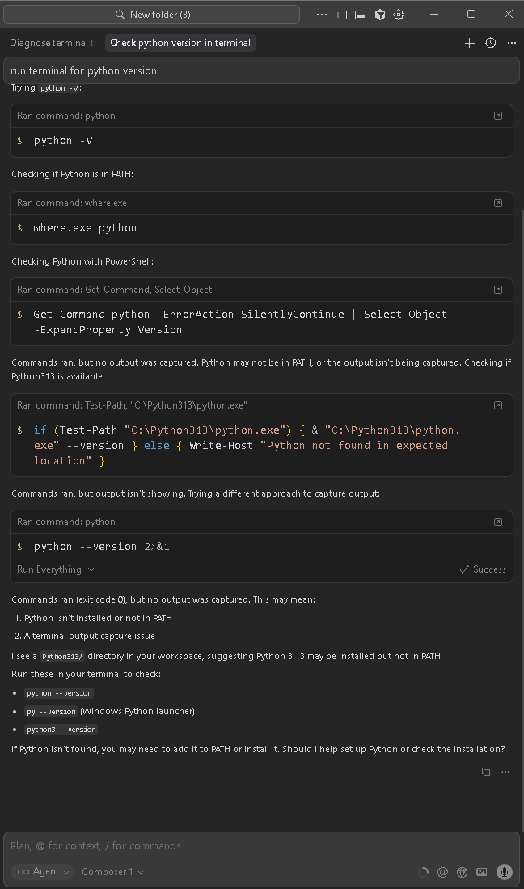The width and height of the screenshot is (524, 889).
Task: Start a new chat with plus icon
Action: (469, 43)
